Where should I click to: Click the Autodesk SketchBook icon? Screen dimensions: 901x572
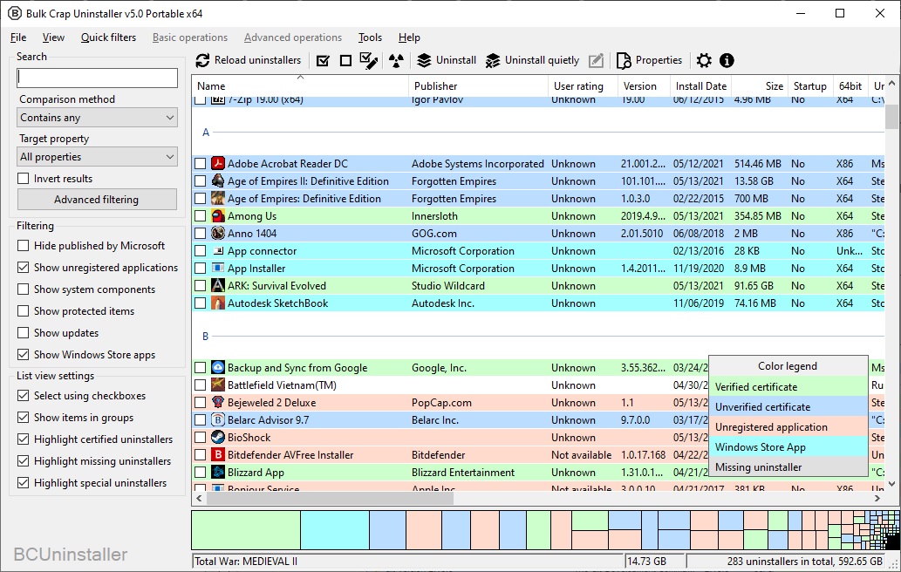click(218, 303)
